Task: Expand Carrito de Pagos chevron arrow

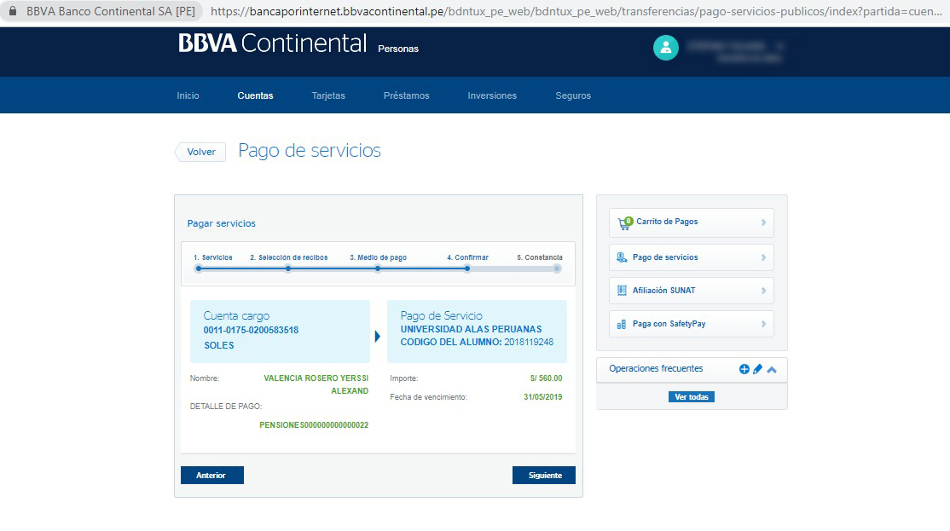Action: pyautogui.click(x=763, y=222)
